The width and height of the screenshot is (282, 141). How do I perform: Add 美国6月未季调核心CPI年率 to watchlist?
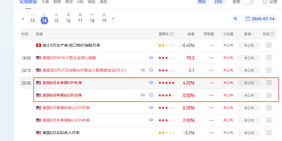tap(269, 120)
